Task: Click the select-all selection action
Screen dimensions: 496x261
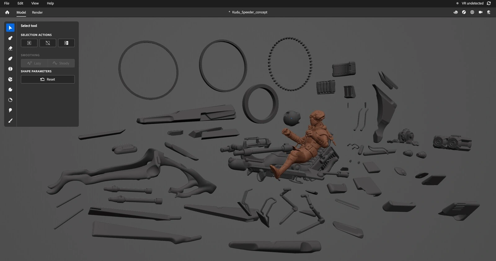Action: 29,43
